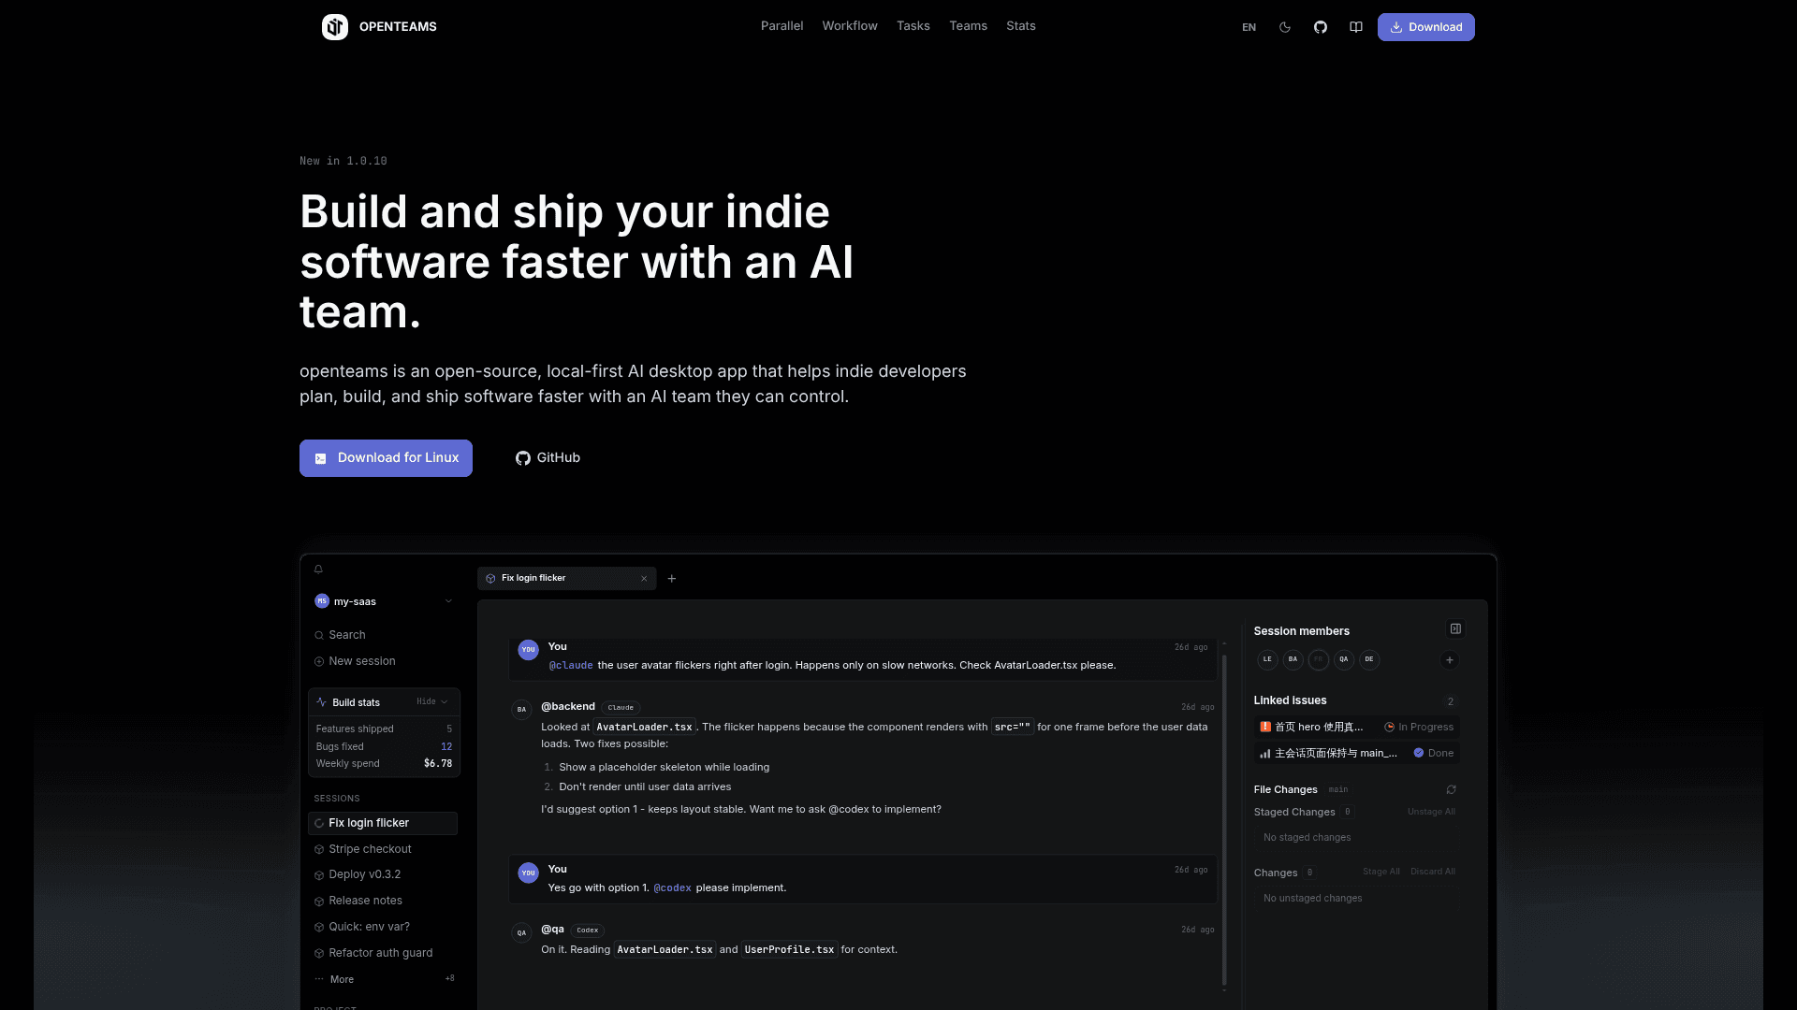This screenshot has height=1010, width=1797.
Task: Click the Search field in the sidebar
Action: 384,635
